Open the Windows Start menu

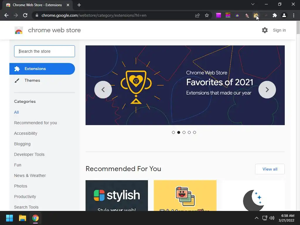9,218
